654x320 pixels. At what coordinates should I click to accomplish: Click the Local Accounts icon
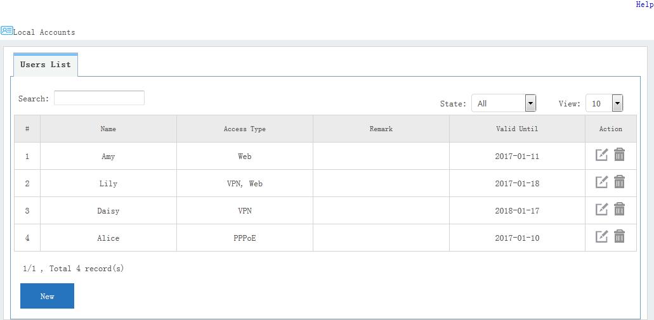[7, 30]
